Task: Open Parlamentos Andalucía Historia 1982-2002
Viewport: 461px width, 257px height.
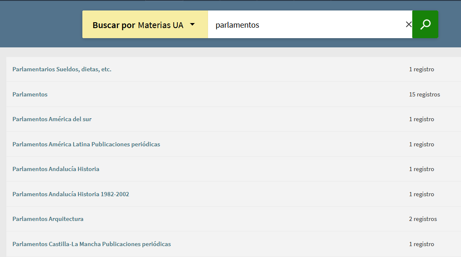Action: [x=71, y=194]
